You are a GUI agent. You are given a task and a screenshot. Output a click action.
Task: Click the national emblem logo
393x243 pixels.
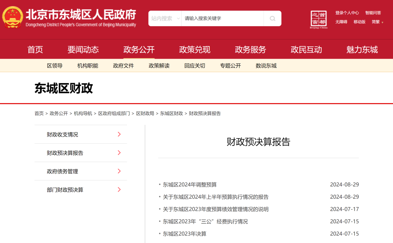pos(13,17)
